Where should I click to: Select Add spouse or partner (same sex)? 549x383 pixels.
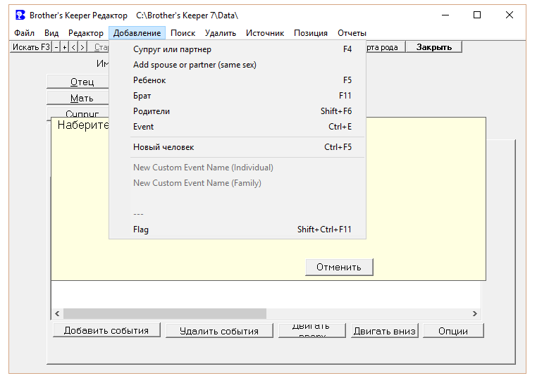pyautogui.click(x=238, y=65)
